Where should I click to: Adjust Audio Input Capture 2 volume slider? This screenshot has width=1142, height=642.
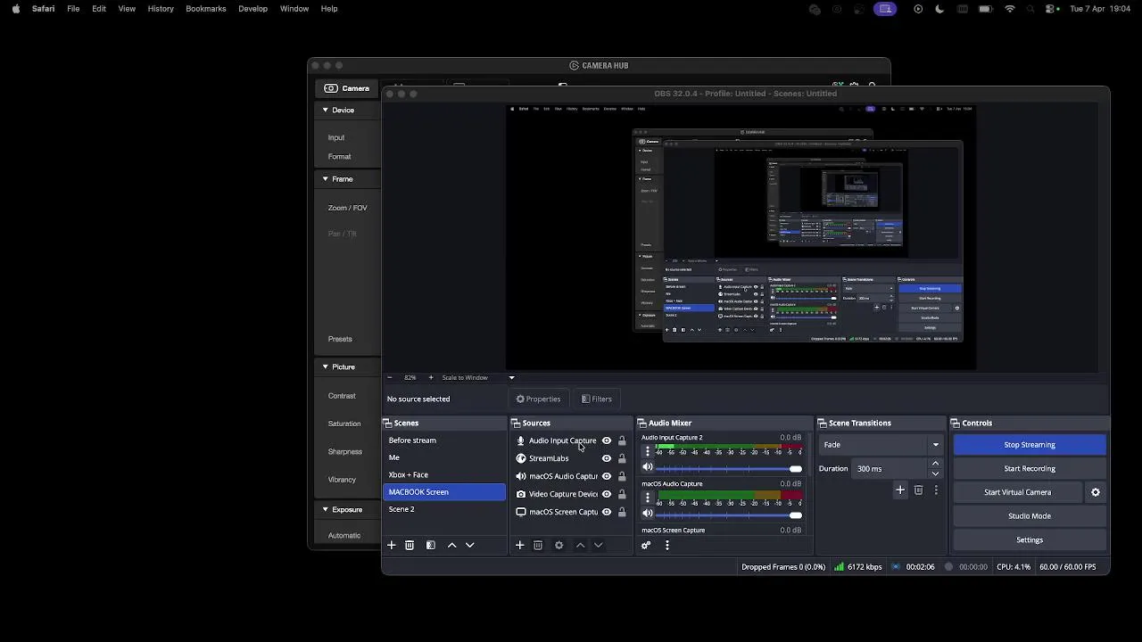click(729, 468)
